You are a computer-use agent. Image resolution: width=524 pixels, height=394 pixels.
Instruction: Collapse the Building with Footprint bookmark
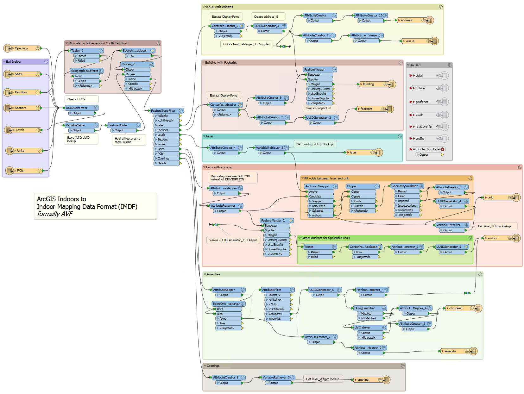203,63
